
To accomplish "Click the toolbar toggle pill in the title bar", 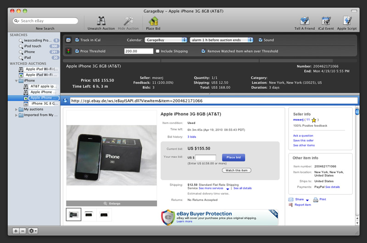I will [354, 11].
